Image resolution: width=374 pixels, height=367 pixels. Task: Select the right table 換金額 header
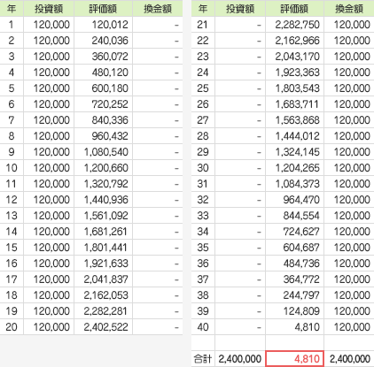point(349,8)
